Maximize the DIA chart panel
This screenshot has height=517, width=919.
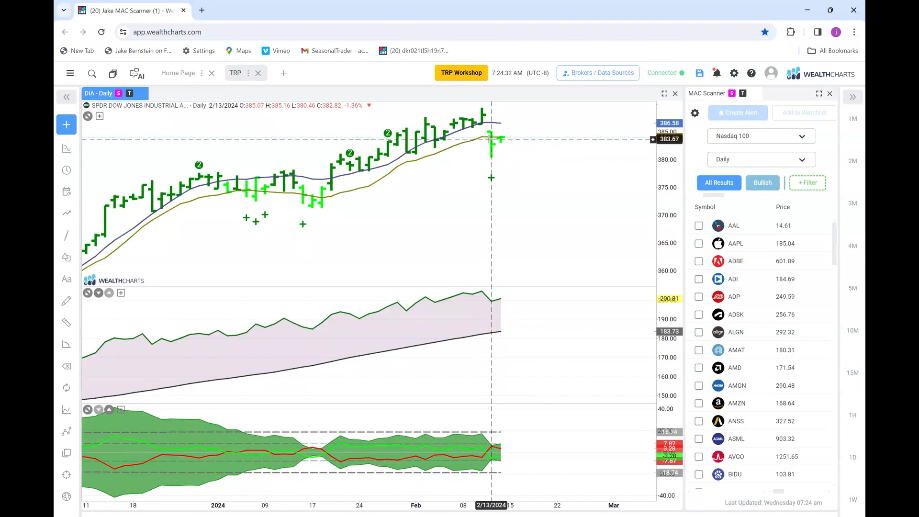664,94
